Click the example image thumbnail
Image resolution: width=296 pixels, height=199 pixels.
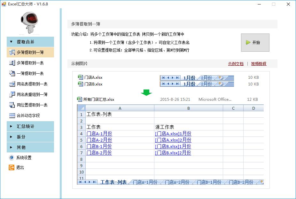(x=171, y=130)
